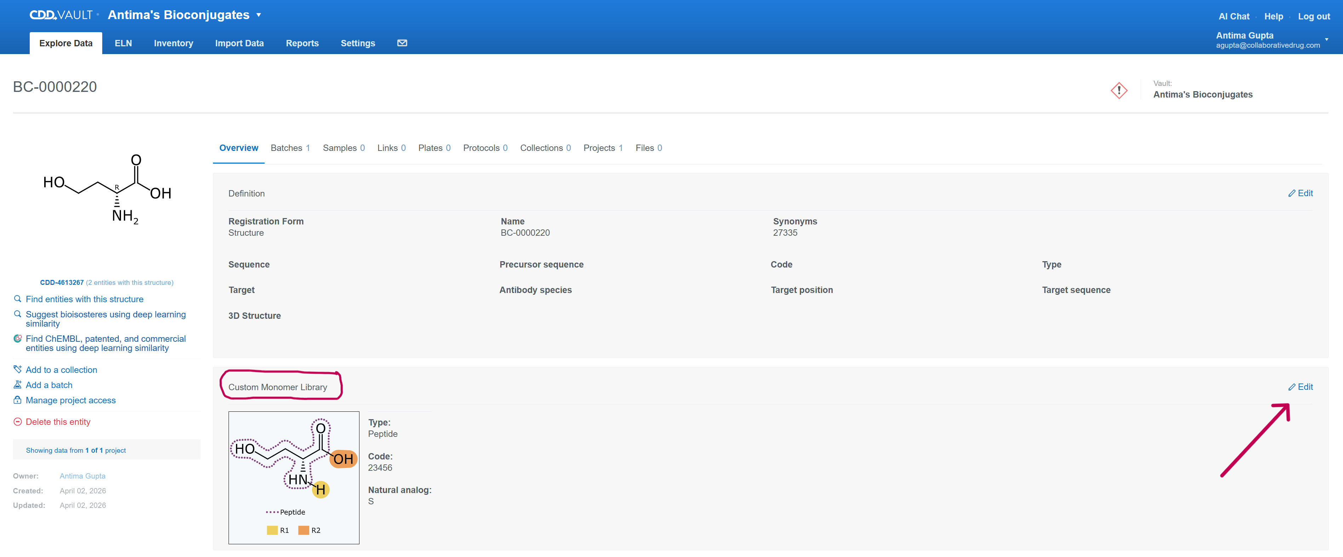Click the monomer code value 23456
Screen dimensions: 1343x557
pyautogui.click(x=380, y=468)
